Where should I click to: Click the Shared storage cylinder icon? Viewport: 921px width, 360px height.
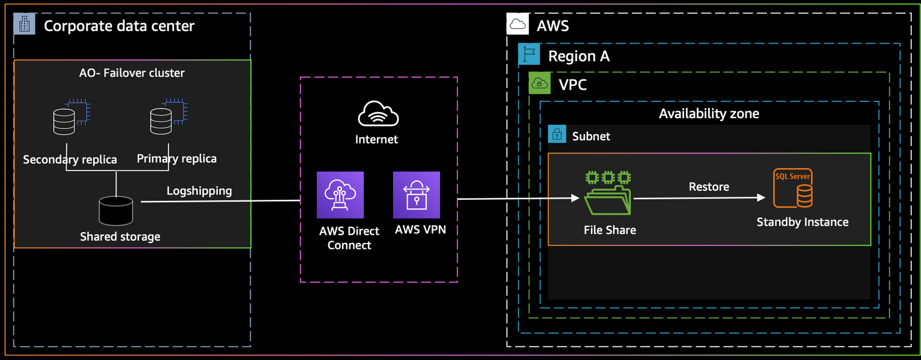(x=115, y=211)
